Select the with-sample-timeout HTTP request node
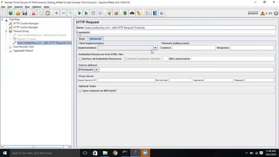This screenshot has width=279, height=157. click(x=41, y=35)
